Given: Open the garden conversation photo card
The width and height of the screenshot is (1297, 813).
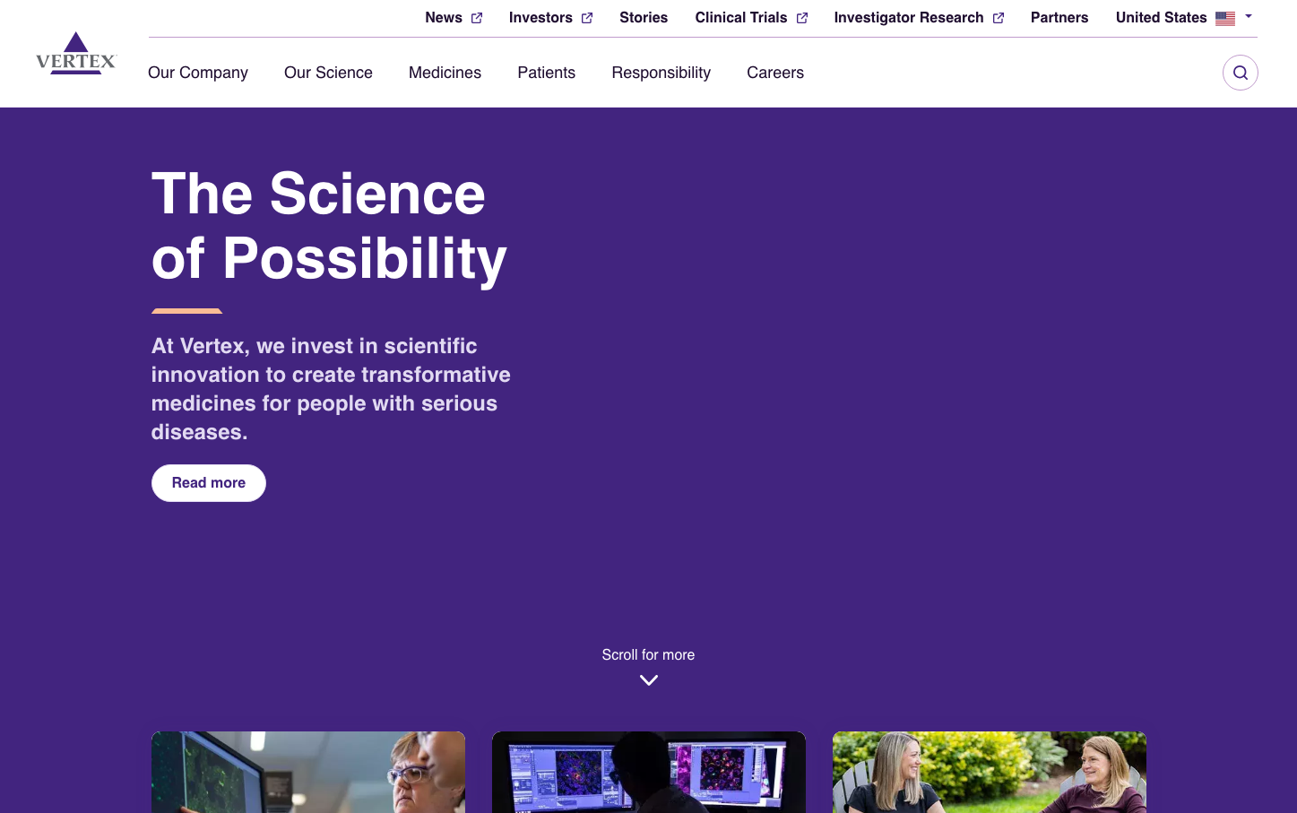Looking at the screenshot, I should click(989, 772).
